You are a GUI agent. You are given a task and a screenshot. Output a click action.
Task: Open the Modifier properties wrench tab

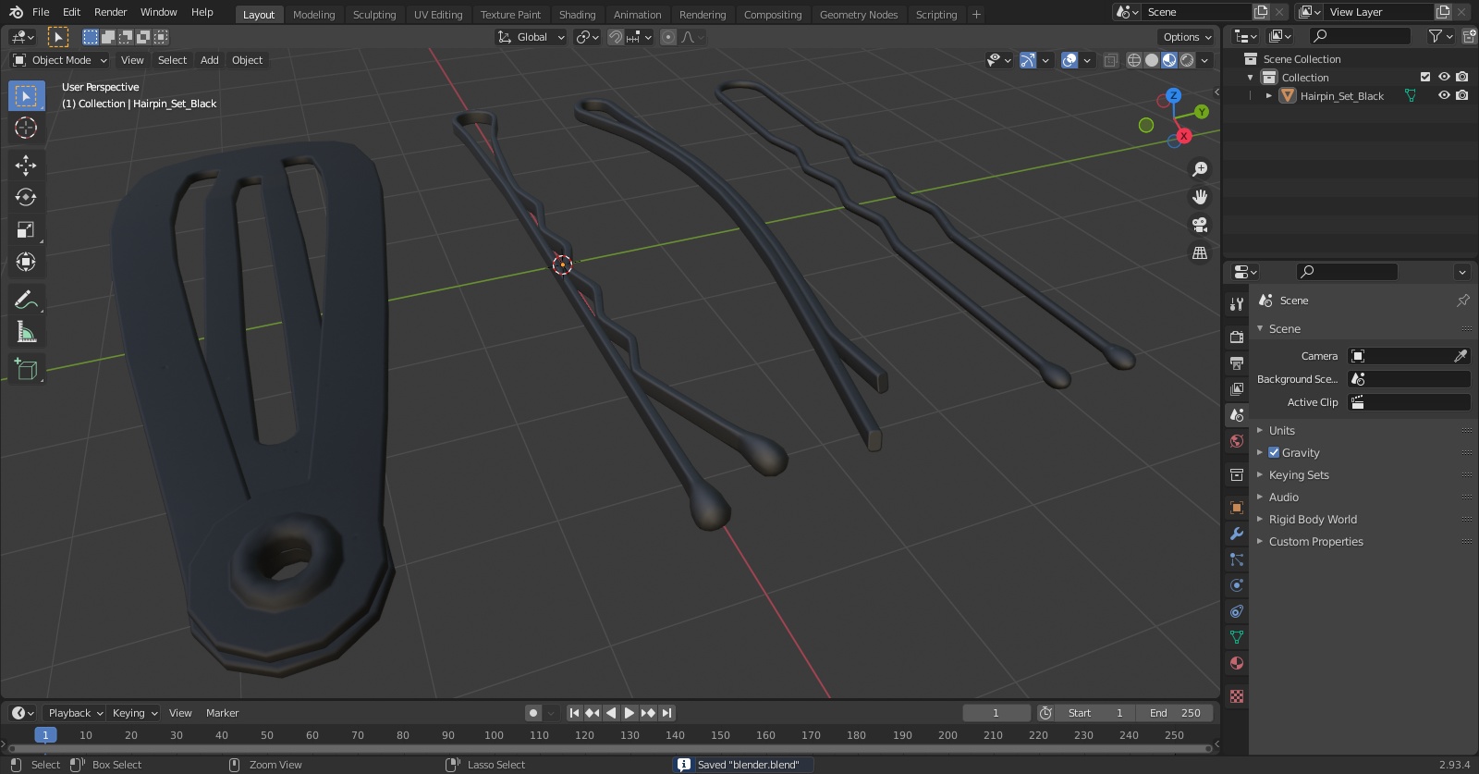[x=1237, y=534]
